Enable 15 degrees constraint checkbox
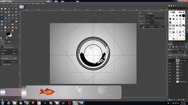Screen dimensions: 188x105 (1, 64)
